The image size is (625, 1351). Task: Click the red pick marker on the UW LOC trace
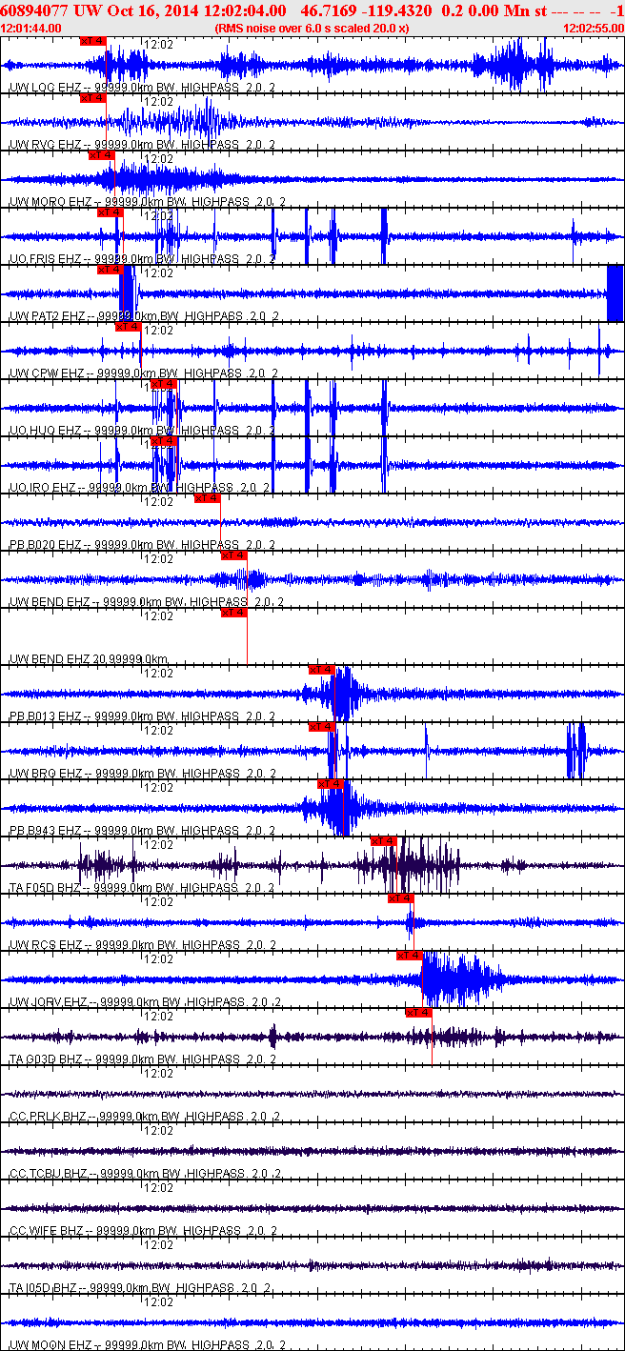[93, 41]
